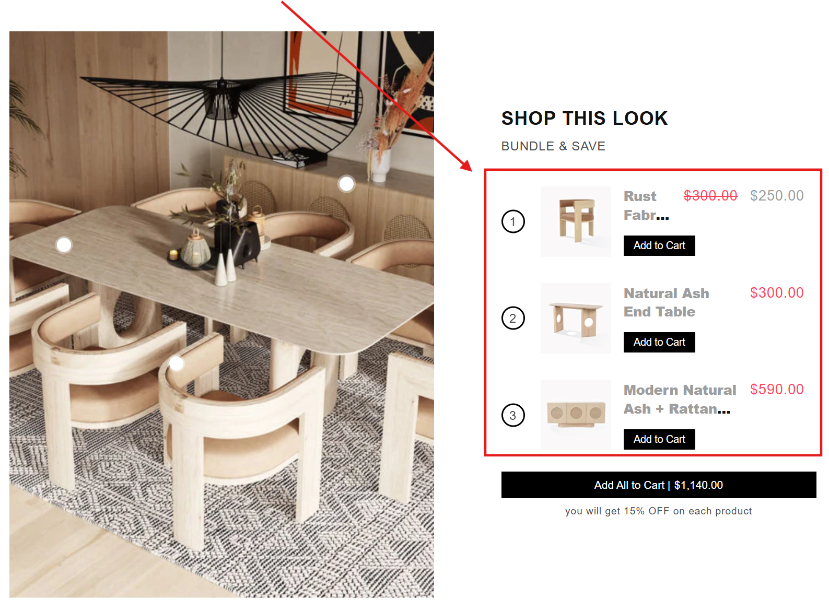
Task: Click Add All to Cart for $1,140.00
Action: click(x=659, y=485)
